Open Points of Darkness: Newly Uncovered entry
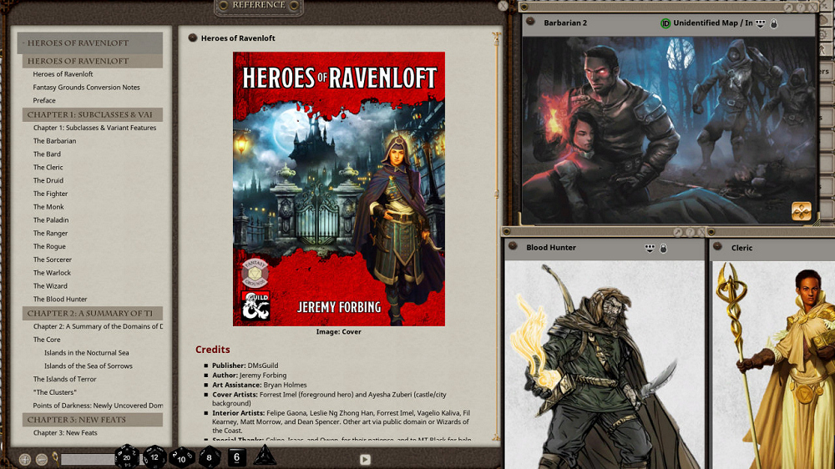Image resolution: width=835 pixels, height=469 pixels. (x=98, y=406)
